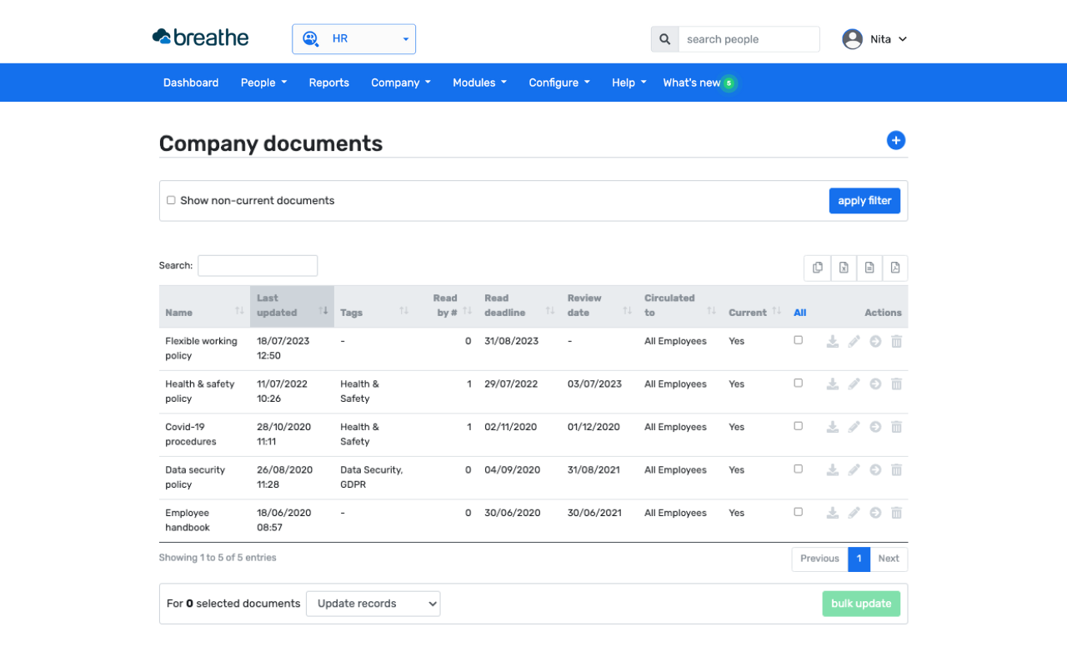Screen dimensions: 1067x667
Task: Open What's new
Action: click(699, 83)
